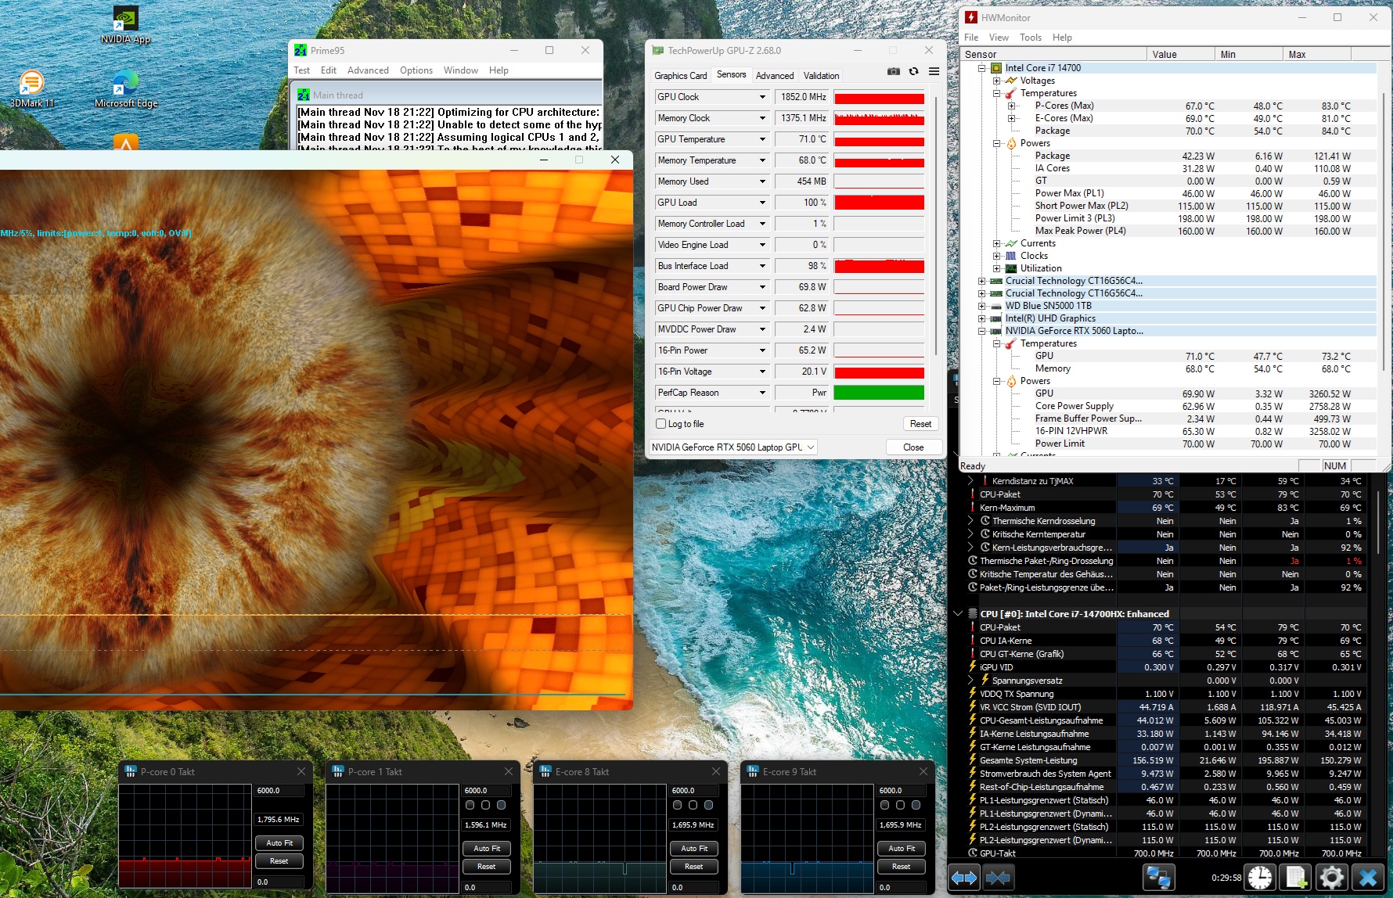1393x898 pixels.
Task: Open the Options menu in Prime95
Action: tap(416, 70)
